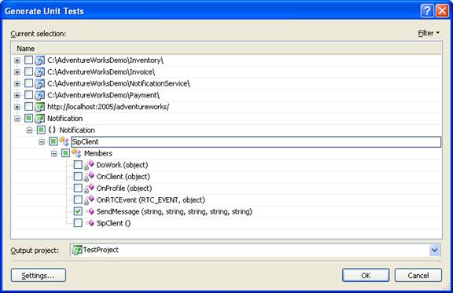
Task: Expand the Inventory project node
Action: 17,60
